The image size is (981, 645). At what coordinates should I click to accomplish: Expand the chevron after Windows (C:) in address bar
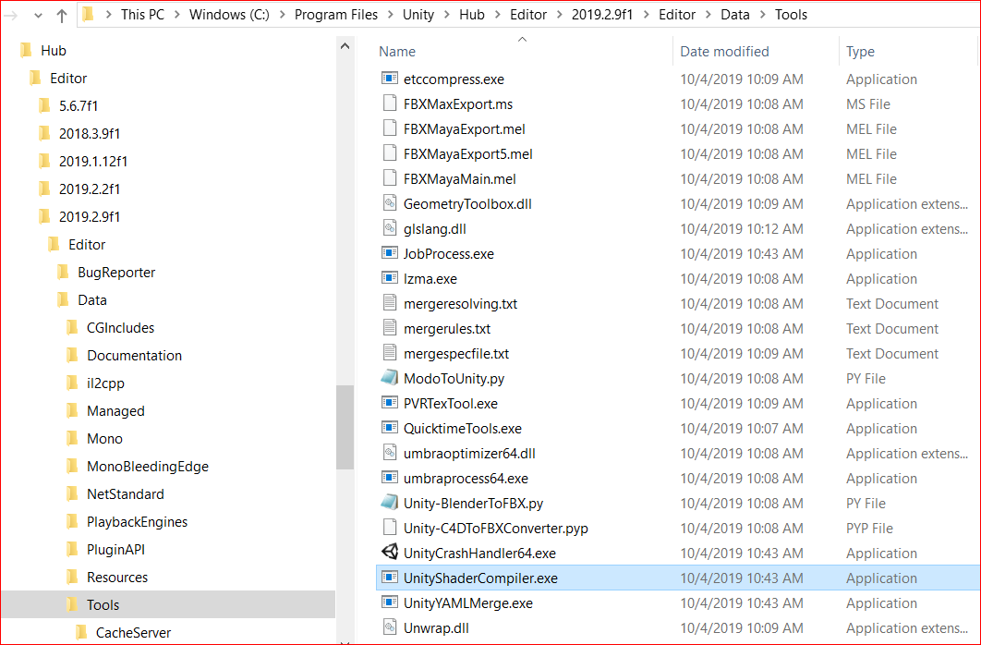[x=282, y=15]
